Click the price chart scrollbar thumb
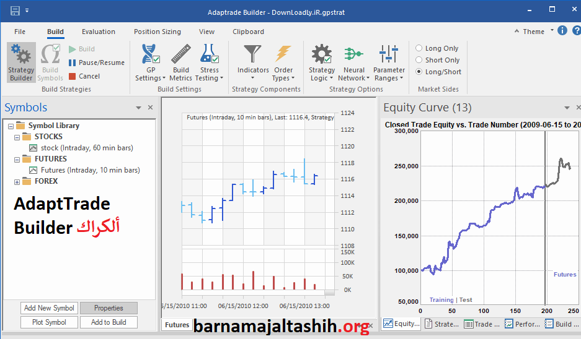Image resolution: width=581 pixels, height=339 pixels. (x=329, y=293)
